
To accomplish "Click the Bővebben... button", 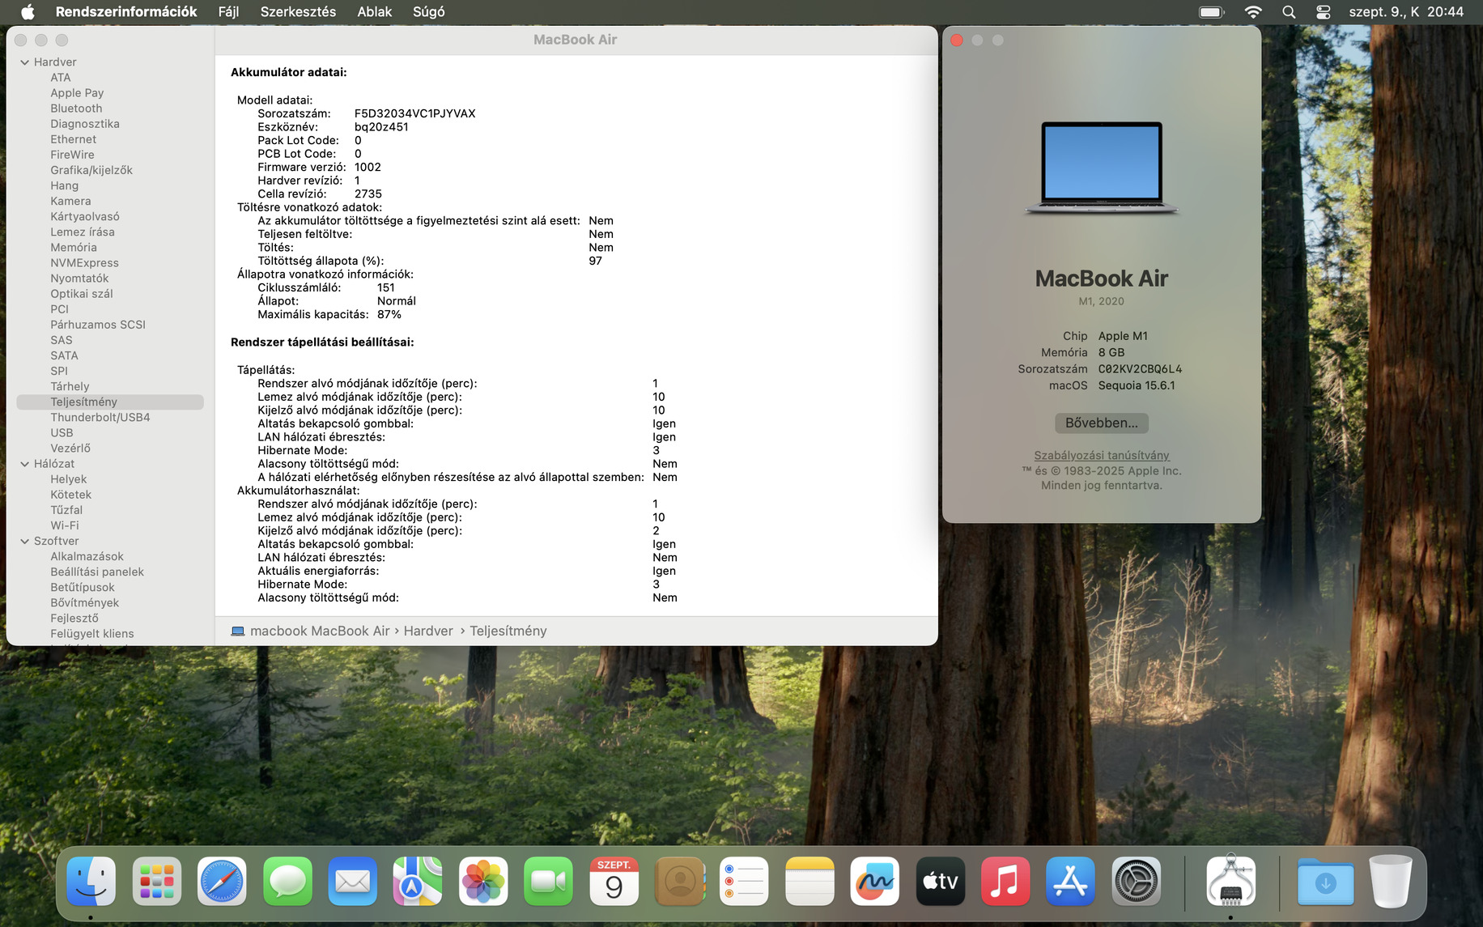I will pos(1101,423).
